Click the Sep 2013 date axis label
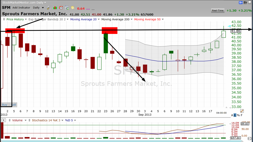Viewport: 253px width, 142px height. [x=145, y=115]
